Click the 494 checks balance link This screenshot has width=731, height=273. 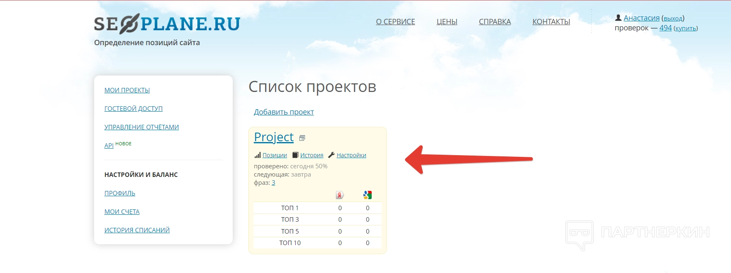point(666,28)
